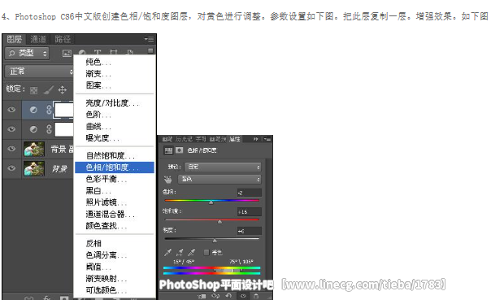Select the 背景 layer thumbnail
Screen dimensions: 491x300
point(34,168)
